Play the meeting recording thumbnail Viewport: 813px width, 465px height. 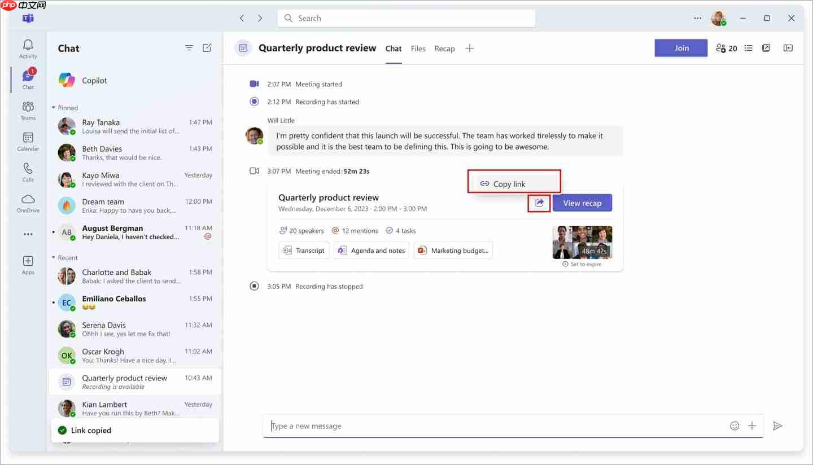coord(582,242)
